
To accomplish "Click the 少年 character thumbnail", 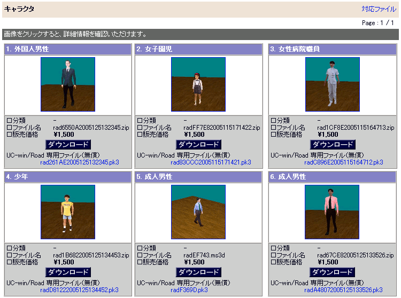I will 68,212.
